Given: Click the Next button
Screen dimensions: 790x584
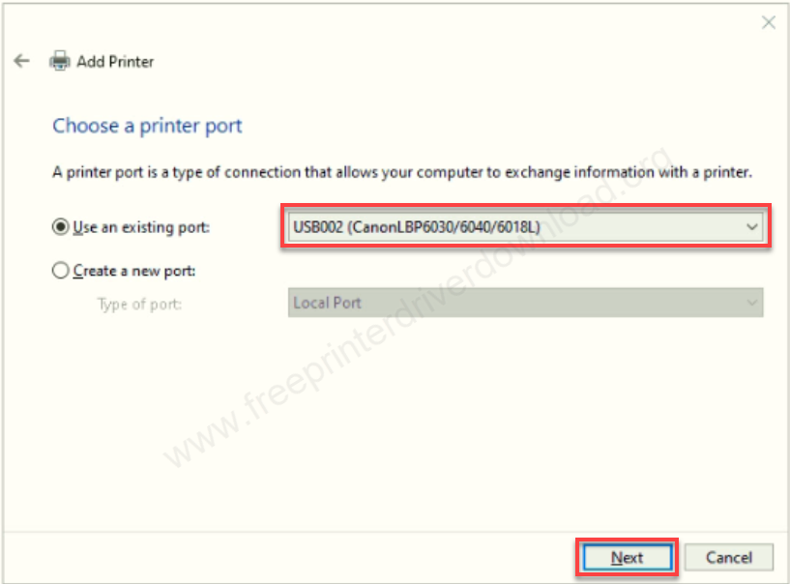Looking at the screenshot, I should tap(628, 557).
